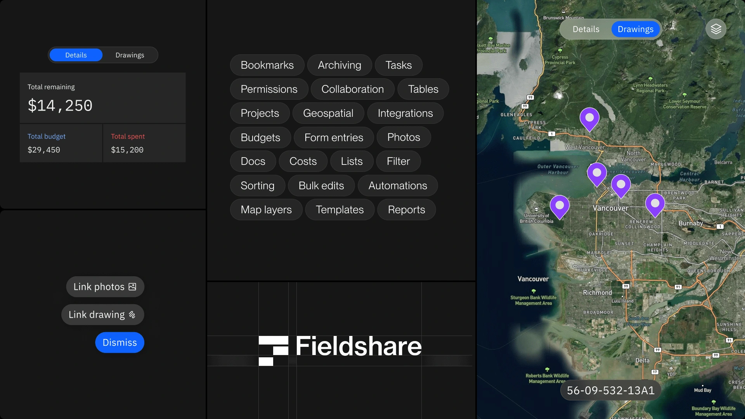This screenshot has width=745, height=419.
Task: Select the Map layers pill
Action: click(x=266, y=209)
